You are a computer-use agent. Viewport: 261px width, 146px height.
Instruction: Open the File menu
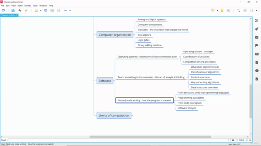2,6
